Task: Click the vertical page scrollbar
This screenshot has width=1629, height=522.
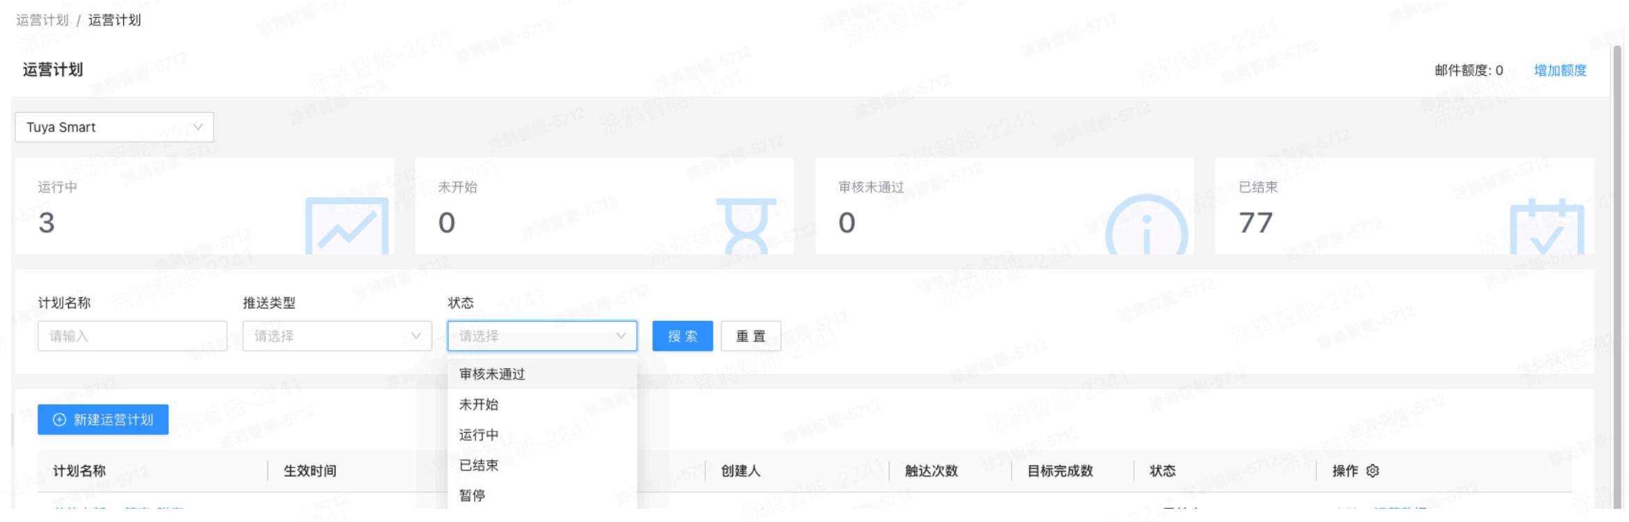Action: [x=1617, y=277]
